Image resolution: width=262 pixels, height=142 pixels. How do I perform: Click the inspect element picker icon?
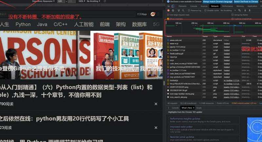(168, 6)
